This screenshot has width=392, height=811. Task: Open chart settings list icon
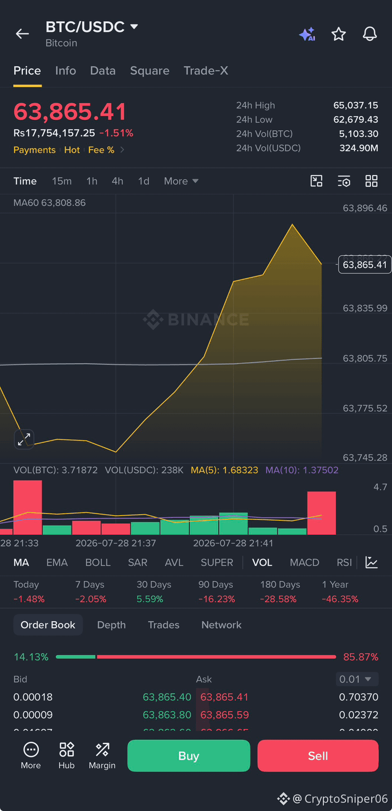tap(344, 181)
